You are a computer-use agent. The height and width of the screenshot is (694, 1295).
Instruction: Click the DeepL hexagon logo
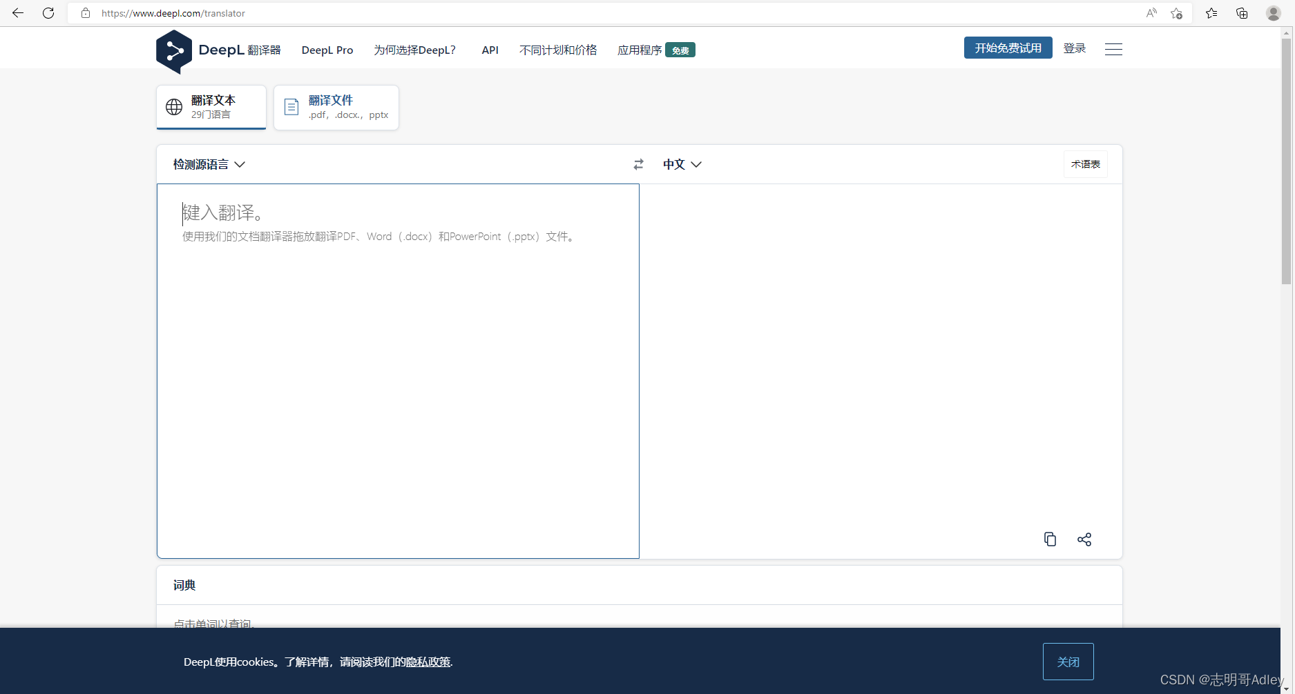click(x=174, y=51)
